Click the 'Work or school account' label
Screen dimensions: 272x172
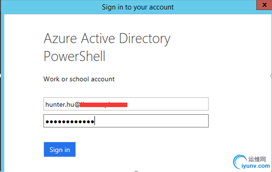[79, 79]
